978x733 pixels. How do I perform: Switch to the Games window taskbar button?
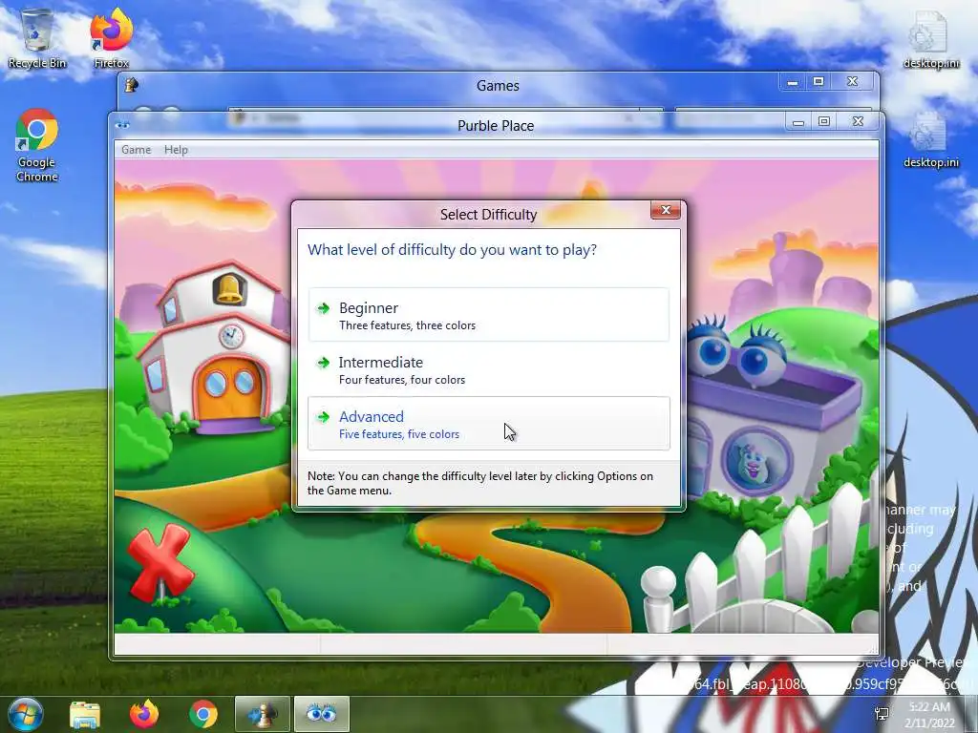point(262,714)
